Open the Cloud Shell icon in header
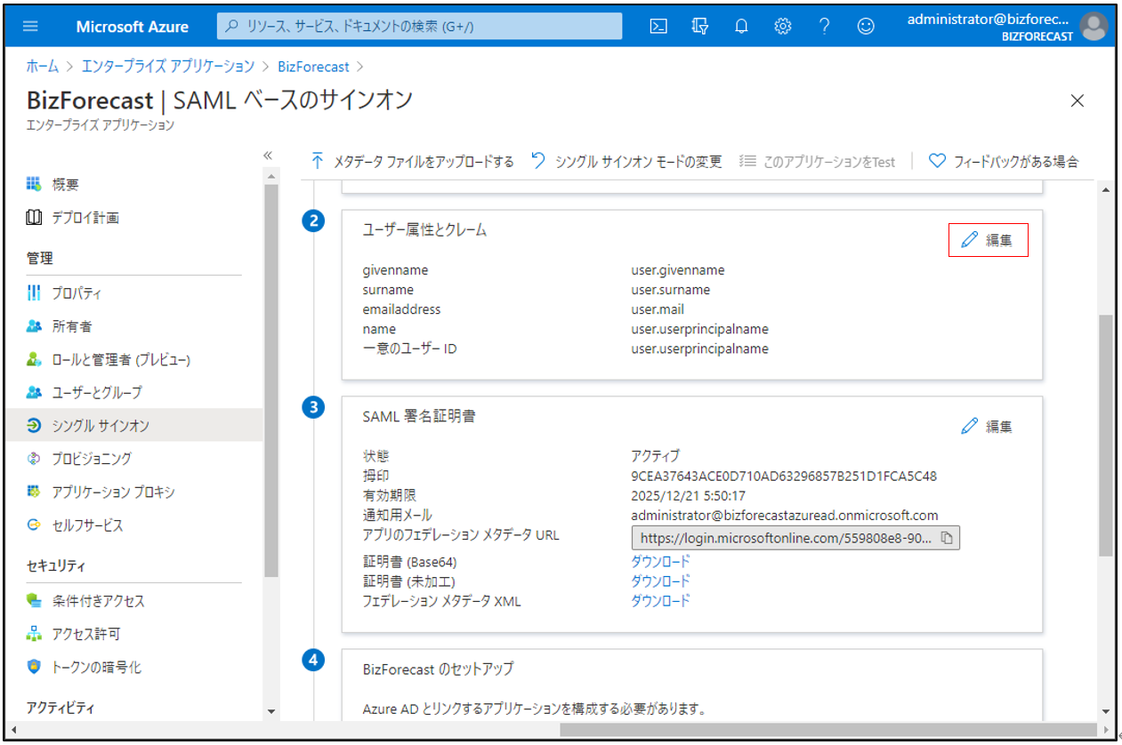The width and height of the screenshot is (1122, 745). coord(658,26)
